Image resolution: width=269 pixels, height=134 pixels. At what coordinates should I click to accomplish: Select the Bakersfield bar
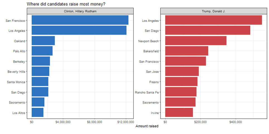click(x=186, y=51)
